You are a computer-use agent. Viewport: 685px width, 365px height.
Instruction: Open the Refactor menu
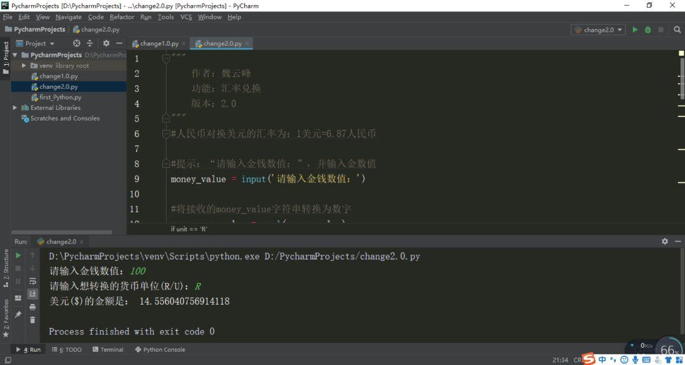click(122, 17)
